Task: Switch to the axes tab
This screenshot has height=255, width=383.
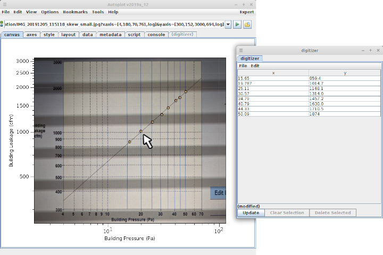Action: click(31, 35)
